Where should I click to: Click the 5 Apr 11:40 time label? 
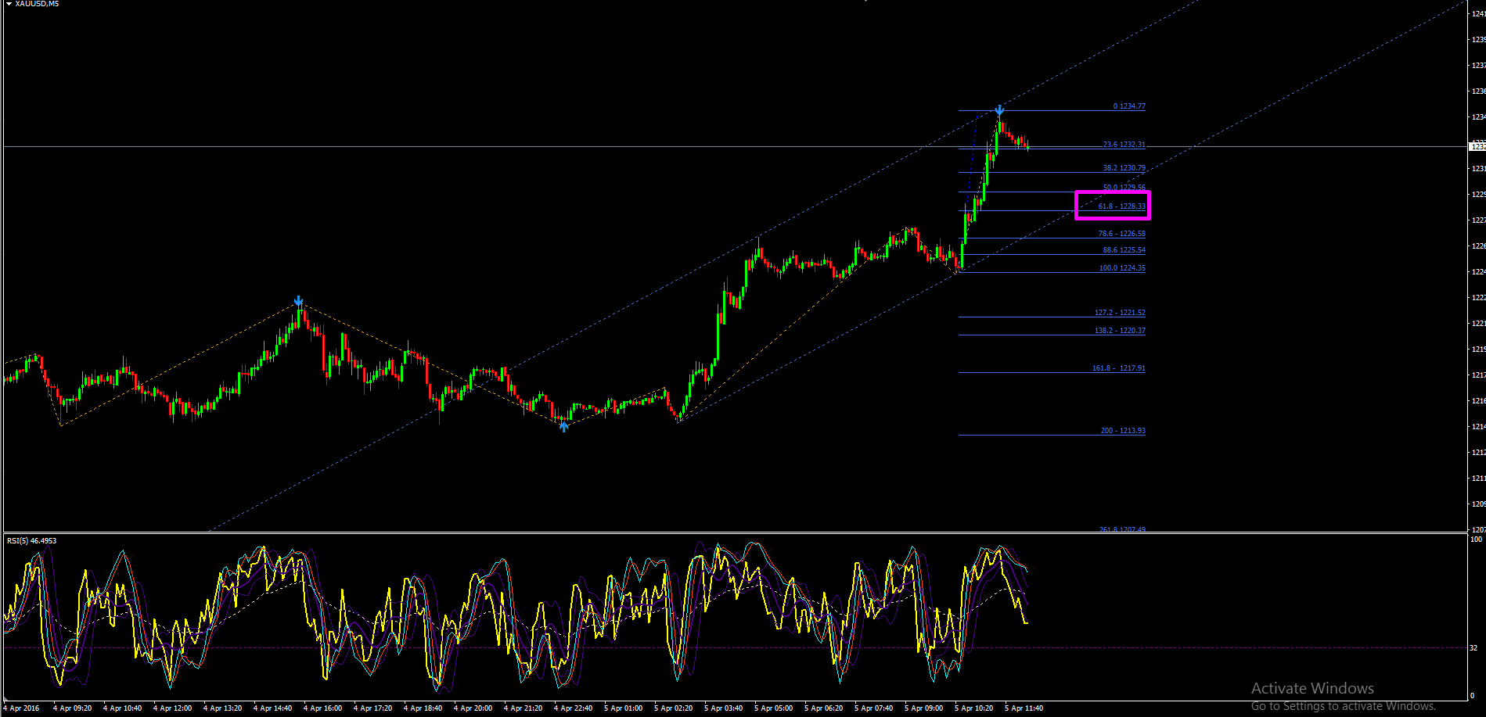click(x=1024, y=708)
